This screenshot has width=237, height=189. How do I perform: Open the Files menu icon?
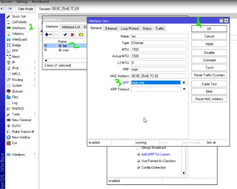pos(9,97)
